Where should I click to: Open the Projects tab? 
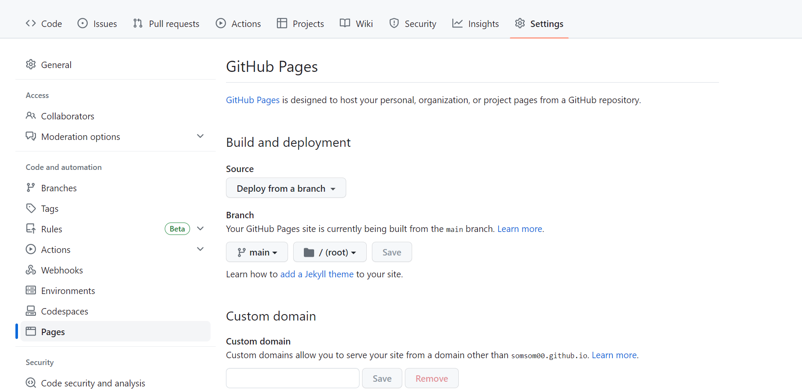tap(300, 24)
